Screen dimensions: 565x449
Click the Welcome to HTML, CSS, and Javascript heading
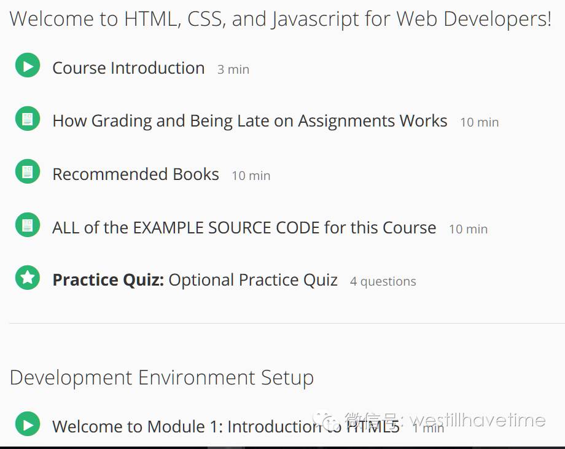(x=280, y=19)
